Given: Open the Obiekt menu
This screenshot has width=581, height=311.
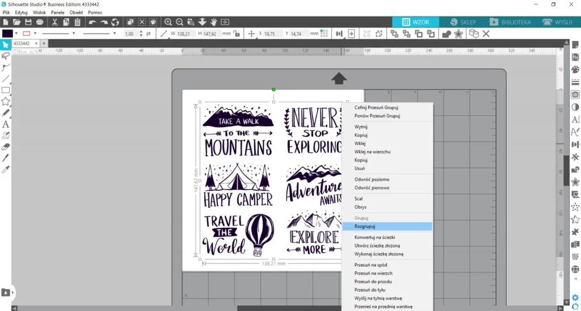Looking at the screenshot, I should coord(77,12).
